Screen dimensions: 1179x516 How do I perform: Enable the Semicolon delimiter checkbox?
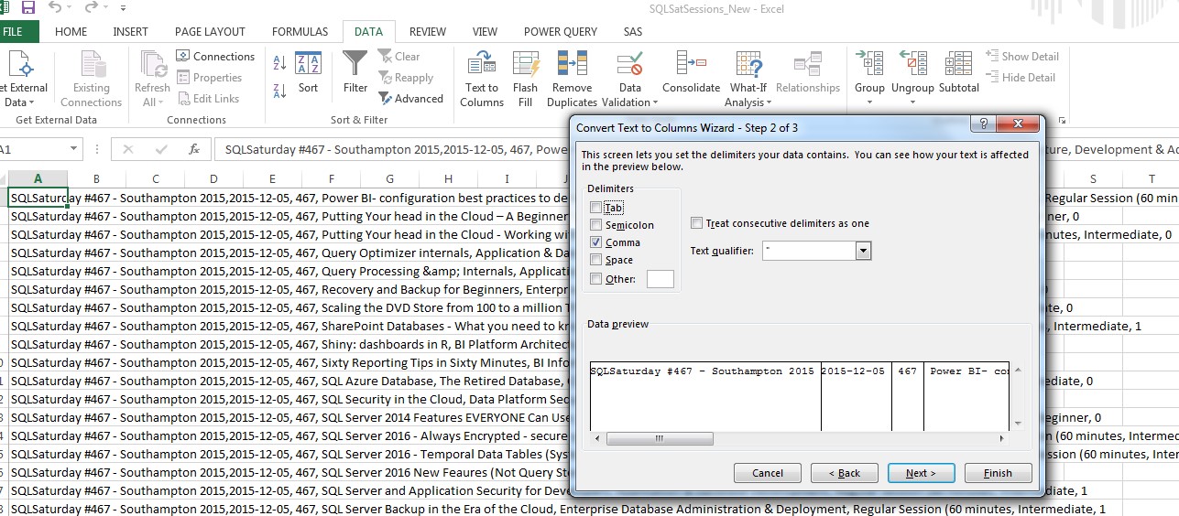pyautogui.click(x=596, y=225)
